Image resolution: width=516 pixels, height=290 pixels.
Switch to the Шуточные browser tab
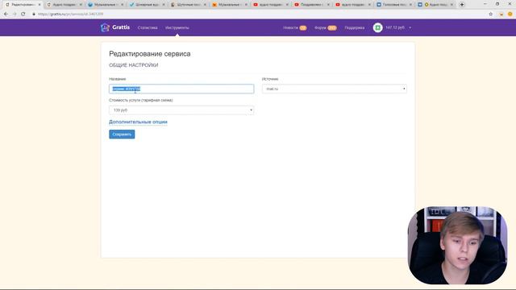[x=188, y=5]
